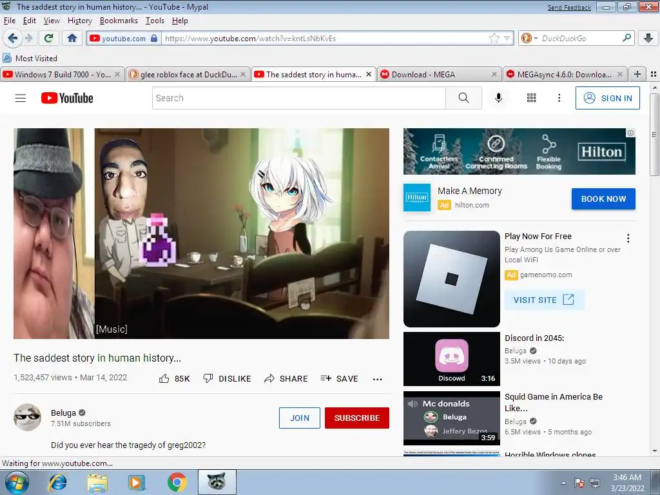Image resolution: width=660 pixels, height=495 pixels.
Task: Open Squid Game in America Be Like title
Action: [x=554, y=402]
